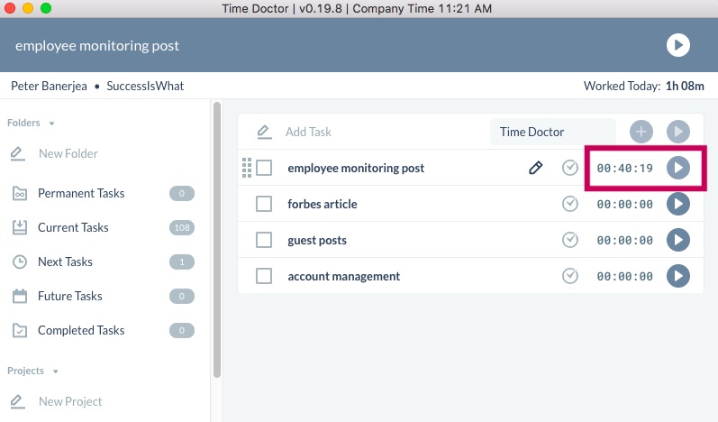Click header title employee monitoring post

tap(97, 46)
